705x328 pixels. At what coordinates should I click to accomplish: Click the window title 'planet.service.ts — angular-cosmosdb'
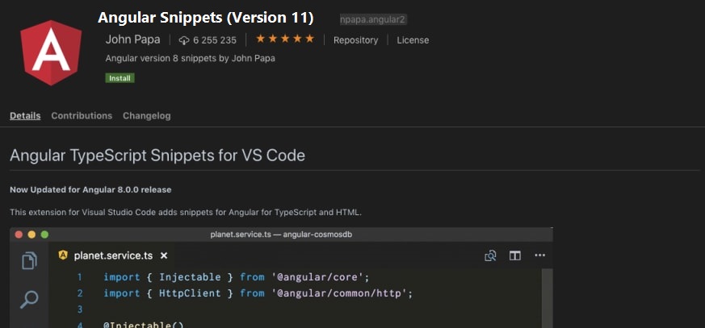click(x=281, y=235)
